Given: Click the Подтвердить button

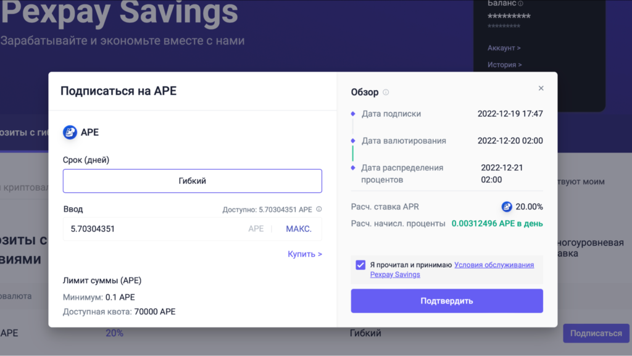Looking at the screenshot, I should coord(447,301).
